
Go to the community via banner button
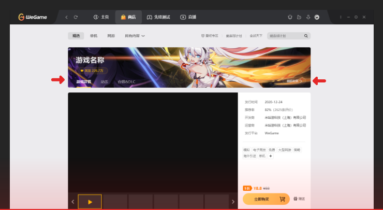(x=294, y=81)
